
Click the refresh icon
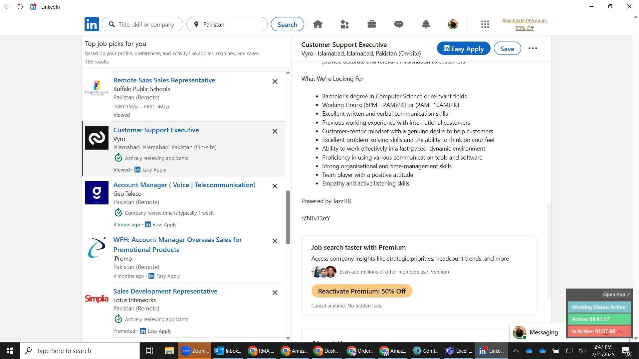20,7
